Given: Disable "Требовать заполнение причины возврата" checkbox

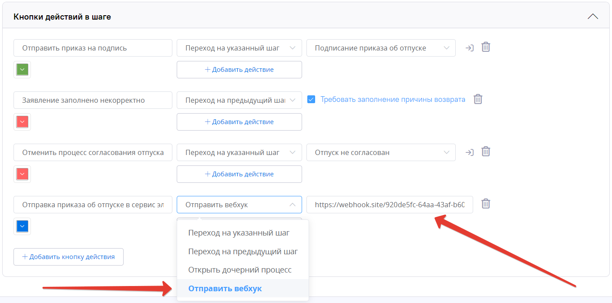Looking at the screenshot, I should tap(311, 99).
